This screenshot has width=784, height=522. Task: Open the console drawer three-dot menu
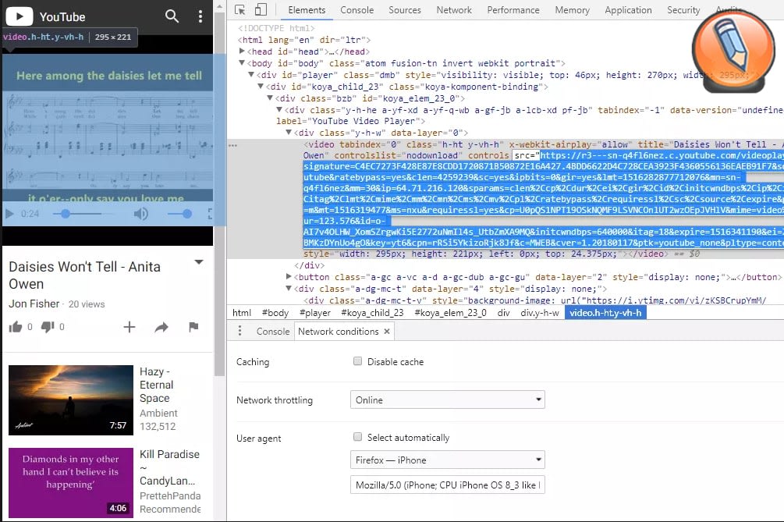point(239,331)
